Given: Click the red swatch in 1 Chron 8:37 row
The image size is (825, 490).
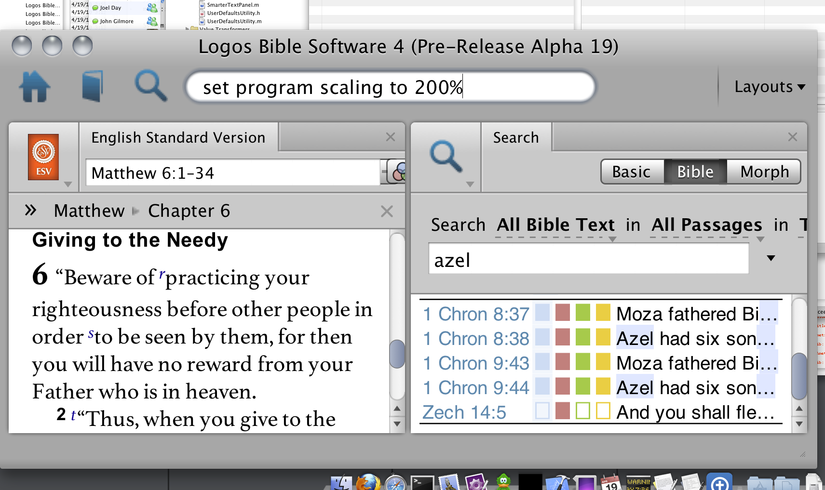Looking at the screenshot, I should click(563, 312).
